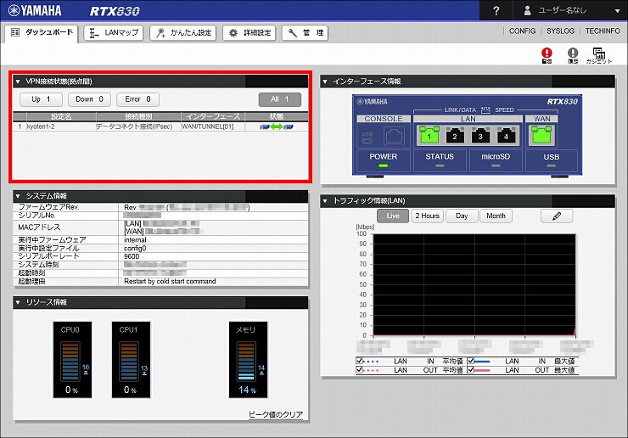Click the 9600 baud rate value
628x438 pixels.
[132, 256]
